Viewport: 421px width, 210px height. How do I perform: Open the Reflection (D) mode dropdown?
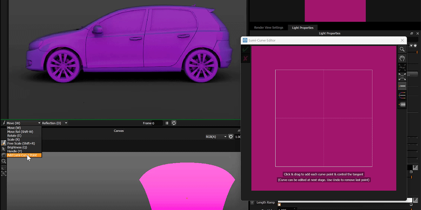54,123
